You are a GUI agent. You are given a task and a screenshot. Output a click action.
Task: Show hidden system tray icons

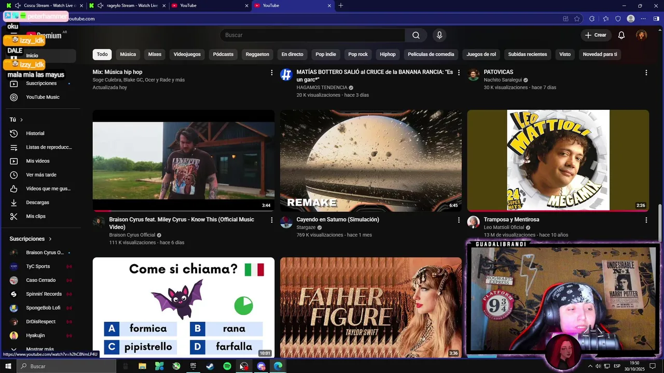click(x=590, y=366)
